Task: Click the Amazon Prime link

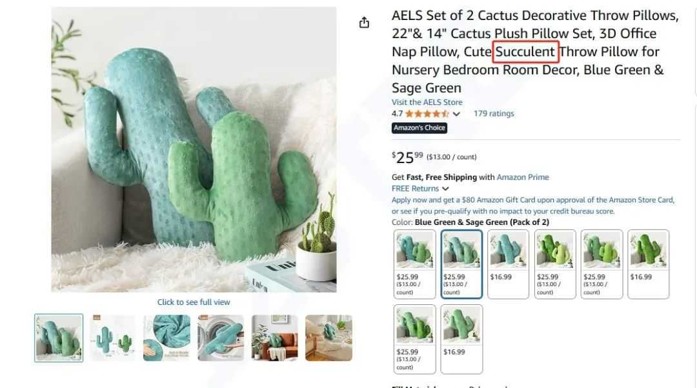Action: 522,177
